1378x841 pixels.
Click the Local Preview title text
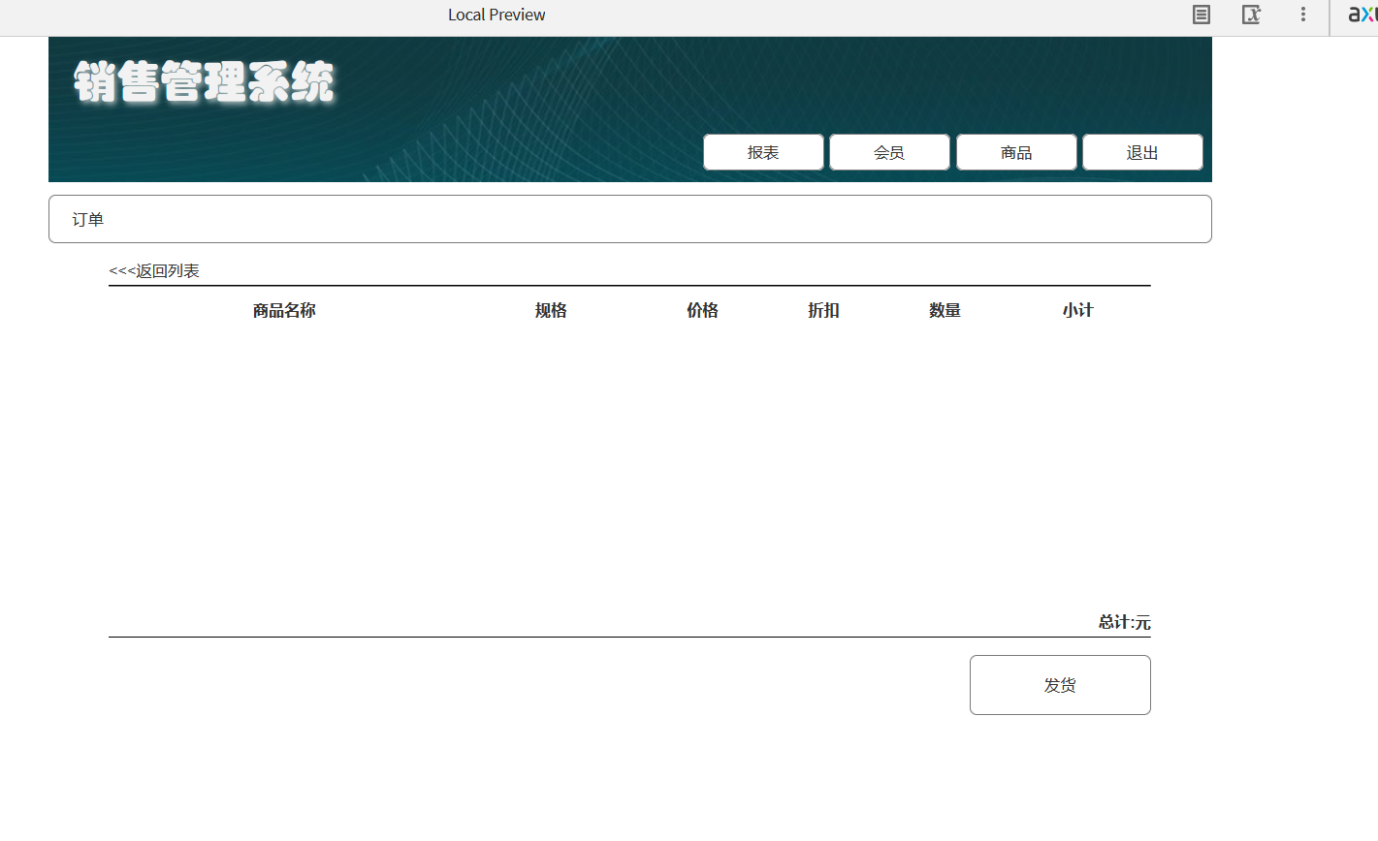pyautogui.click(x=497, y=15)
